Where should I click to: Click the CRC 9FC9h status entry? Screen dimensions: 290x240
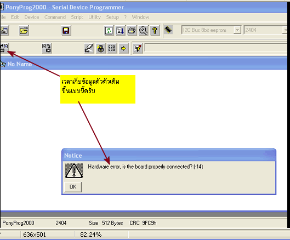pos(143,223)
